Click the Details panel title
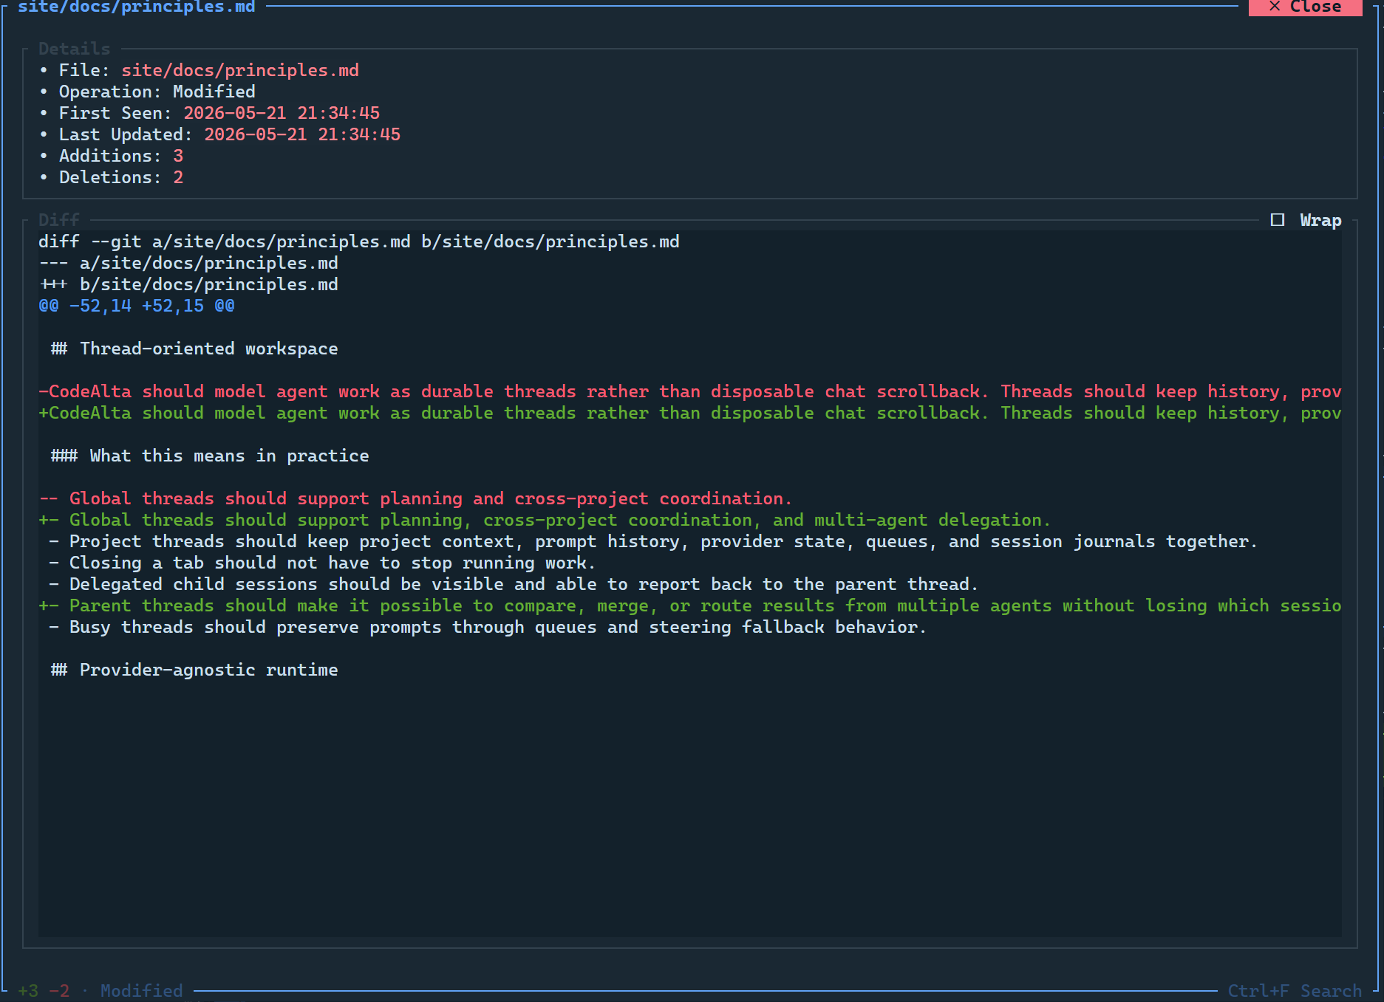Screen dimensions: 1384x1002 [75, 49]
